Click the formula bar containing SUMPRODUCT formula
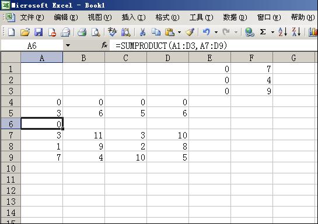This screenshot has width=318, height=224. click(x=214, y=45)
